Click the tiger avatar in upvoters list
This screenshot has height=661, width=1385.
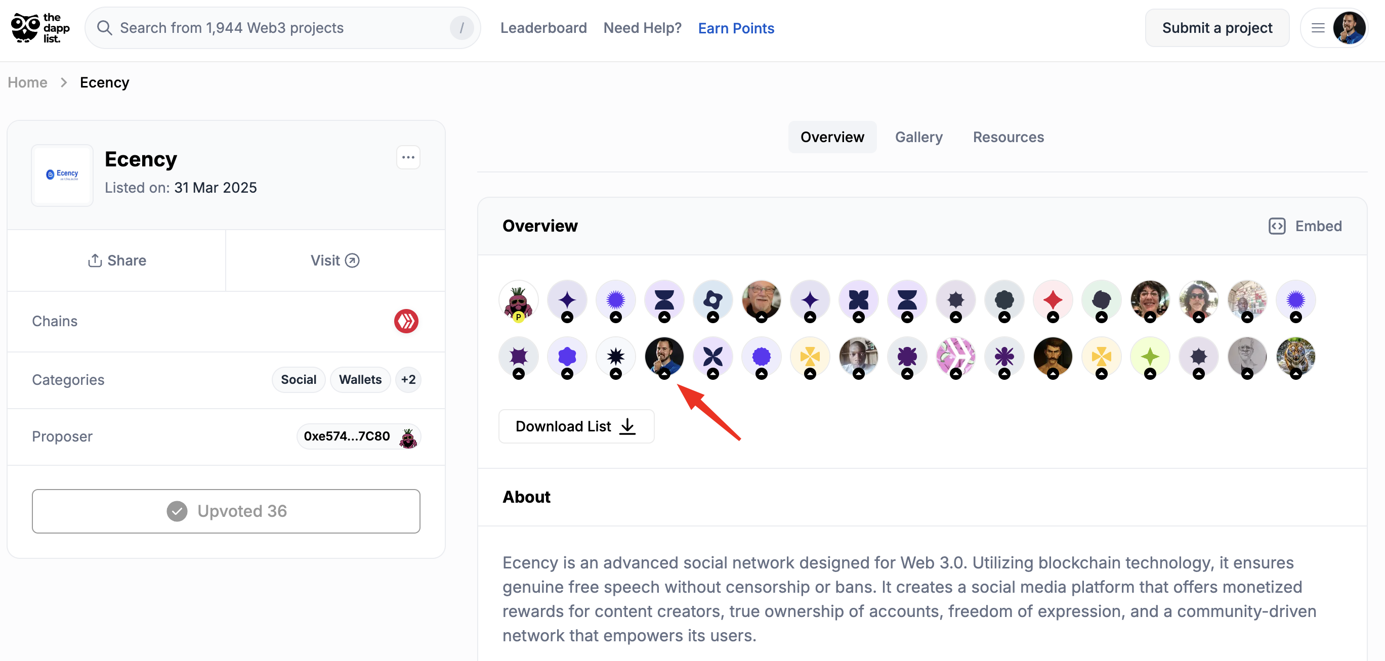coord(1296,357)
